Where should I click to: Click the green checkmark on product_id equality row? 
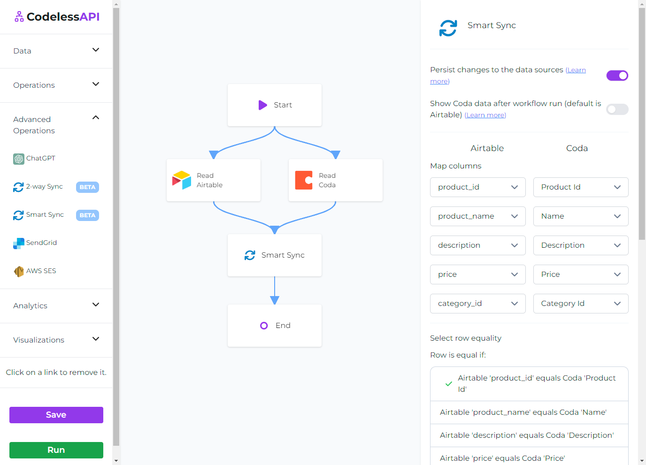[449, 384]
